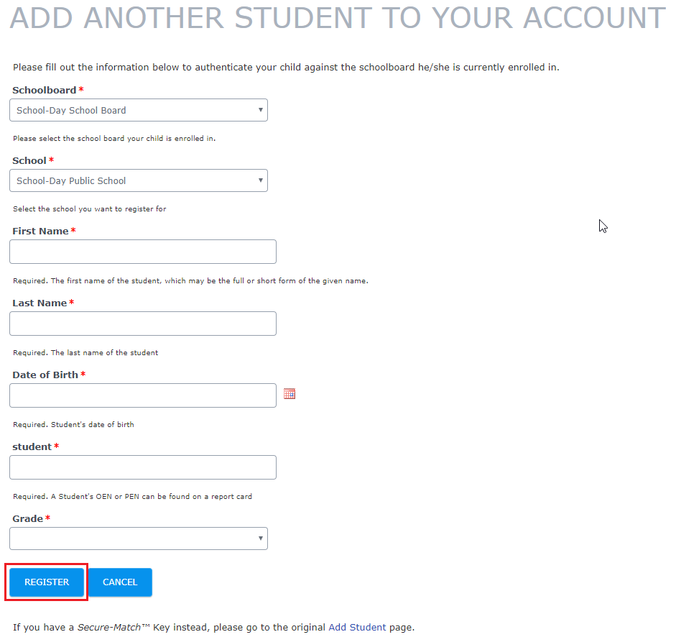This screenshot has height=637, width=676.
Task: Click the First Name text field
Action: pos(142,252)
